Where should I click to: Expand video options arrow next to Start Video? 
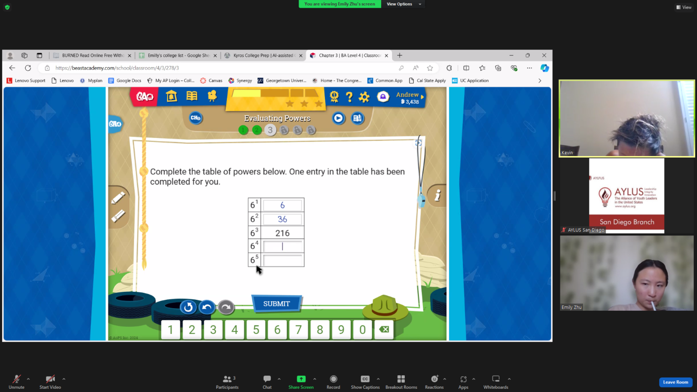click(64, 379)
